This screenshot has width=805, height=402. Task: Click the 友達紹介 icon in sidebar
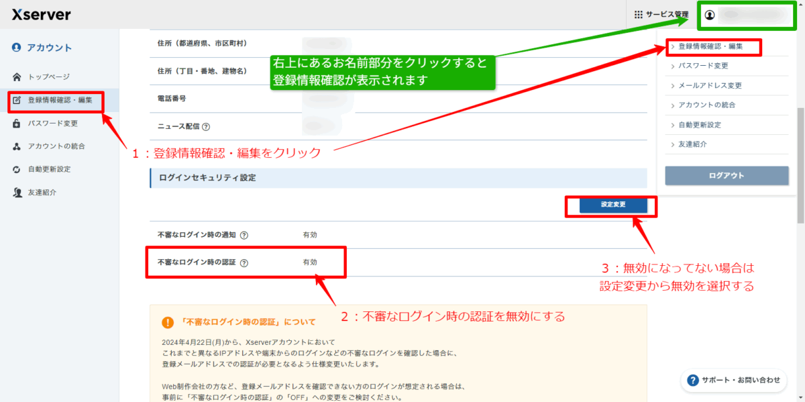17,193
